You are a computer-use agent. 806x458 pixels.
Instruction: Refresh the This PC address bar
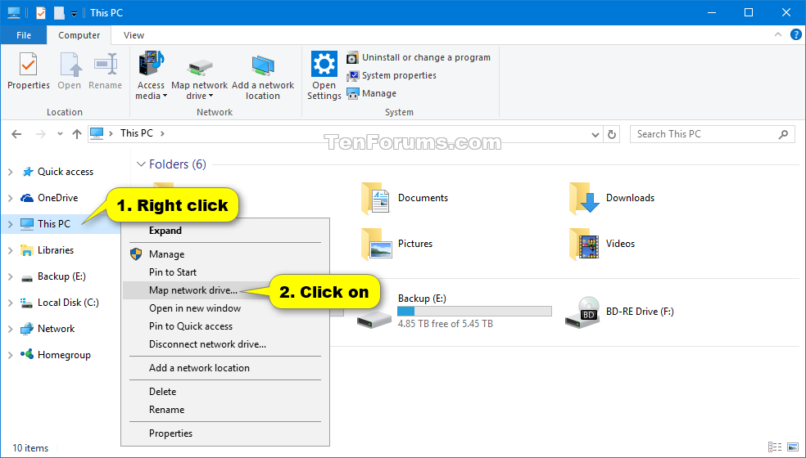612,134
